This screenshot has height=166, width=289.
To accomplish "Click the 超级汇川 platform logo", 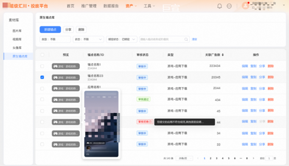I will click(x=25, y=6).
